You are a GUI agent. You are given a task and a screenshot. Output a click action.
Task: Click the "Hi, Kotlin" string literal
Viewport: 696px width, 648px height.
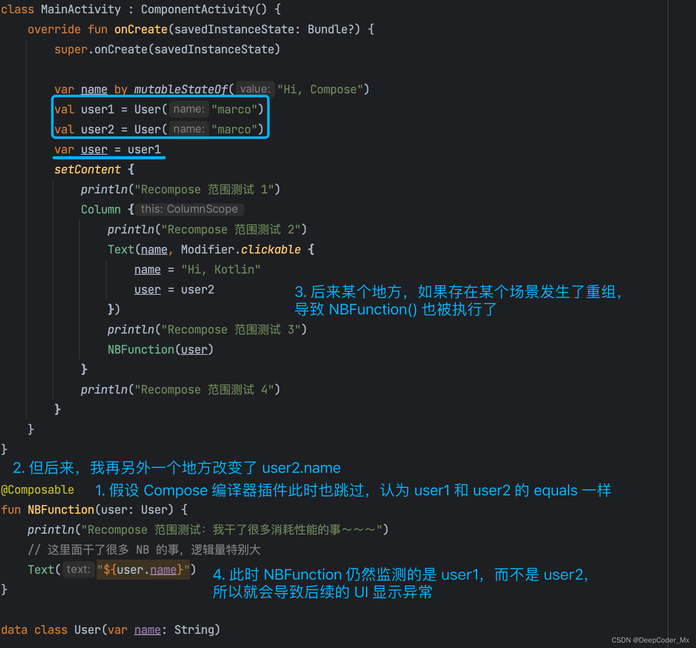coord(221,269)
